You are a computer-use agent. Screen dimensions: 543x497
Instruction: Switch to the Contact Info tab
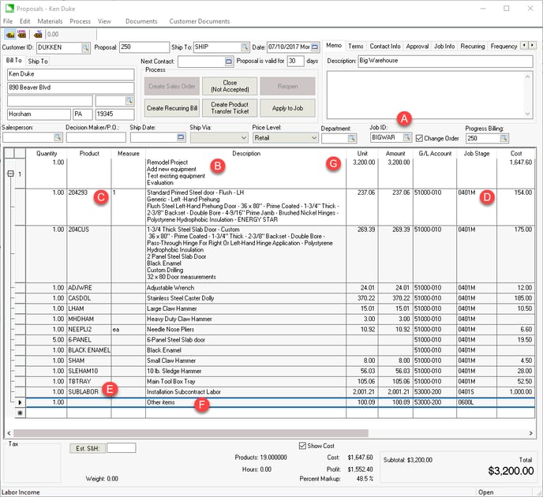(x=384, y=46)
